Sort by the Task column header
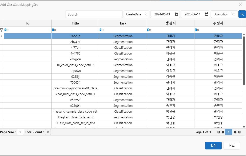 pos(123,23)
